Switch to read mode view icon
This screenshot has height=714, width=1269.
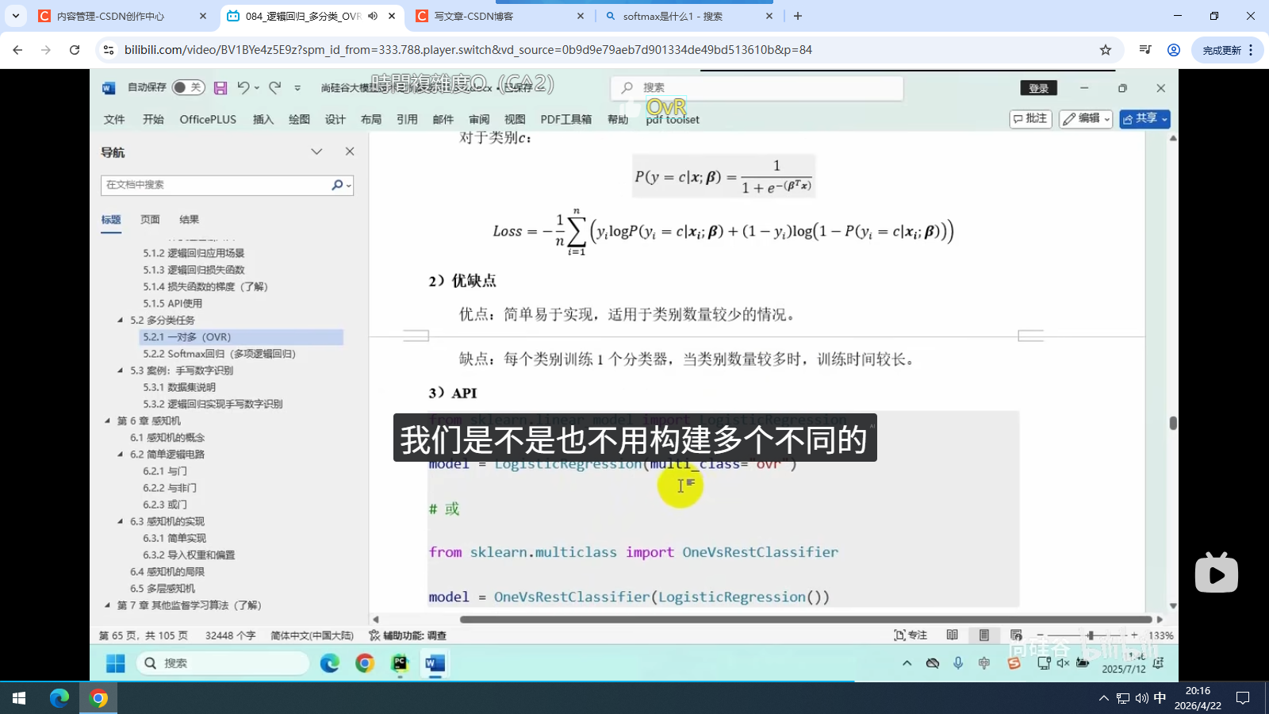[x=953, y=635]
